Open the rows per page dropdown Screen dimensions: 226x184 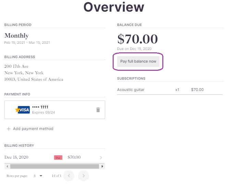[41, 176]
